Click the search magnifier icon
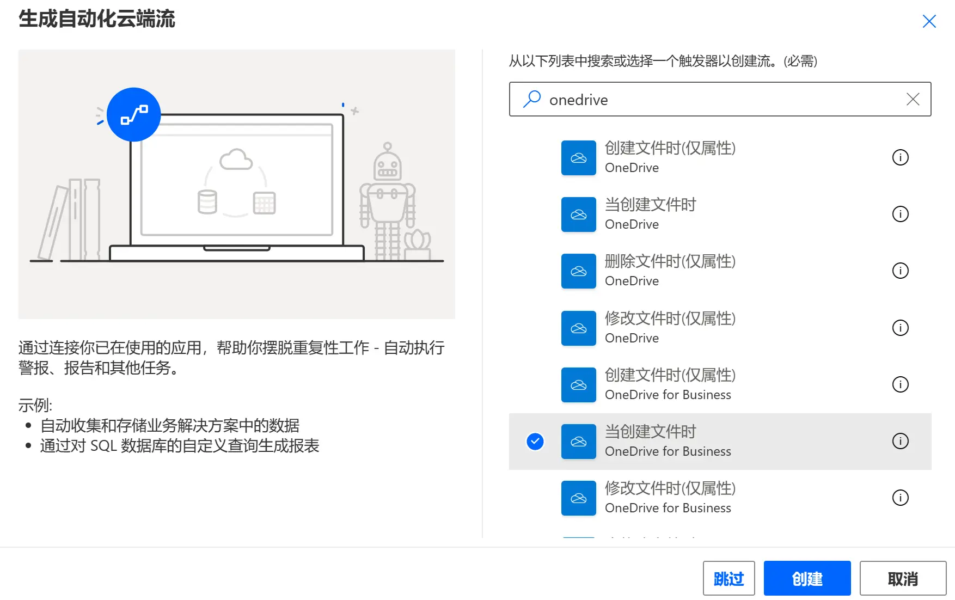955x600 pixels. point(531,99)
